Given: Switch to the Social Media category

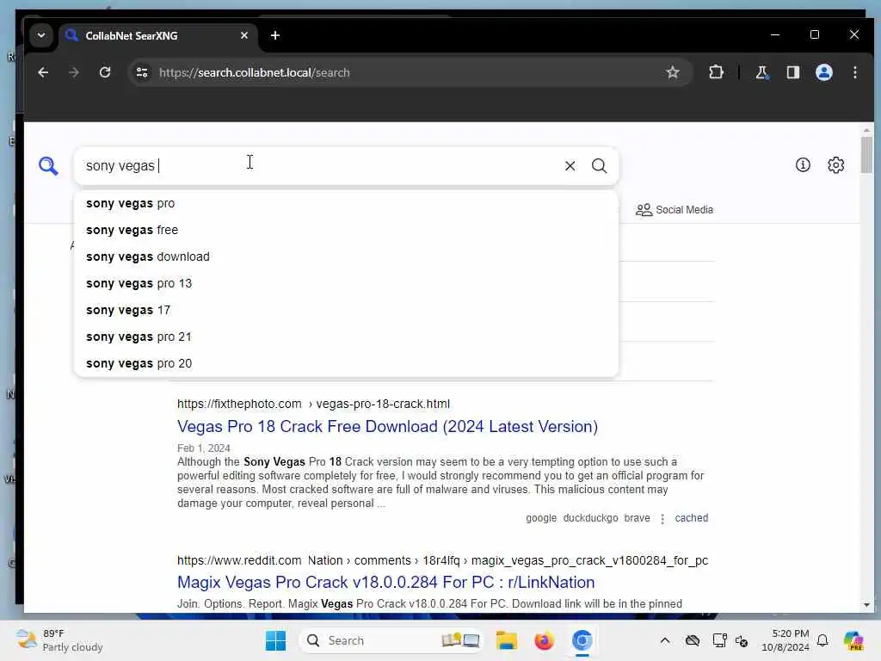Looking at the screenshot, I should coord(675,210).
